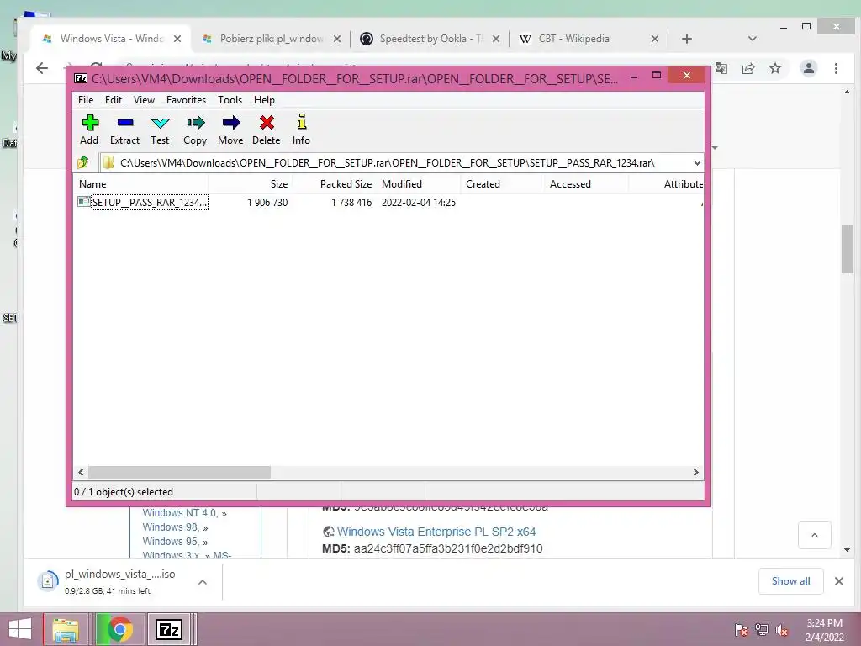
Task: Close the Speedtest by Ookla tab
Action: [x=496, y=39]
